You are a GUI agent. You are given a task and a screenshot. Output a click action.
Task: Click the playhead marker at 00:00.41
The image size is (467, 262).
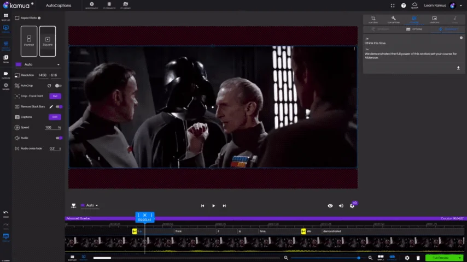pyautogui.click(x=145, y=217)
